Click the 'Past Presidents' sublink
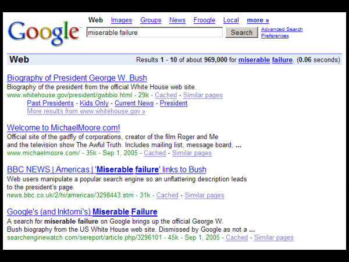 tap(51, 103)
